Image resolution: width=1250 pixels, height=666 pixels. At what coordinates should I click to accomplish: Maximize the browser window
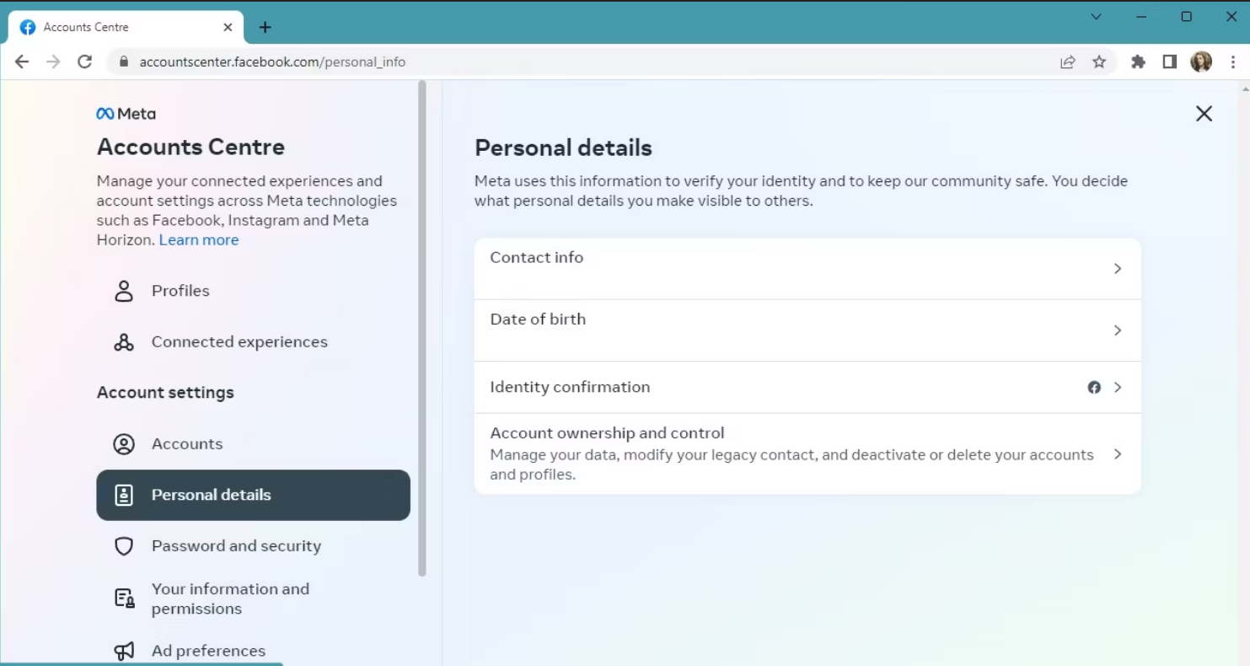(x=1186, y=16)
